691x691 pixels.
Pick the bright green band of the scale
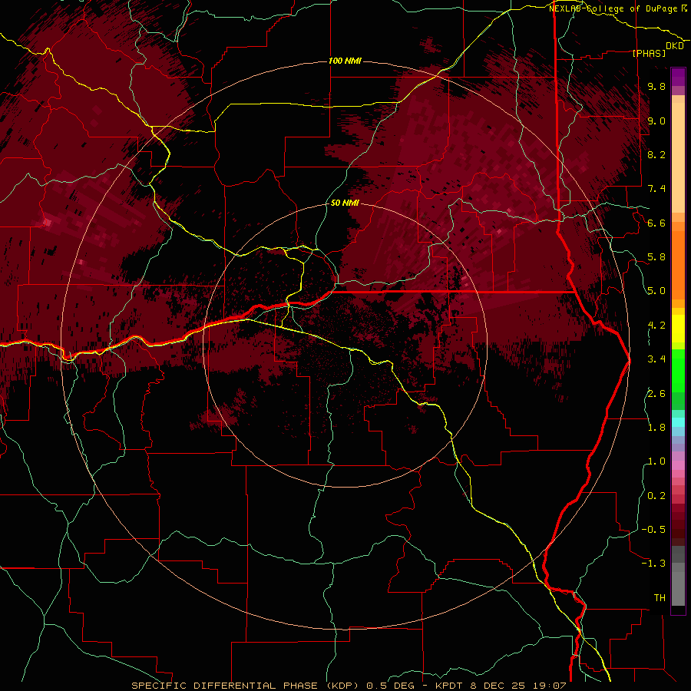point(678,371)
